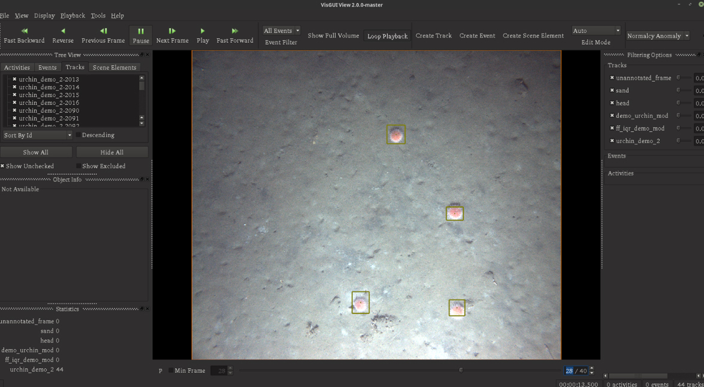Click the track list vertical scrollbar
704x387 pixels.
pyautogui.click(x=142, y=101)
